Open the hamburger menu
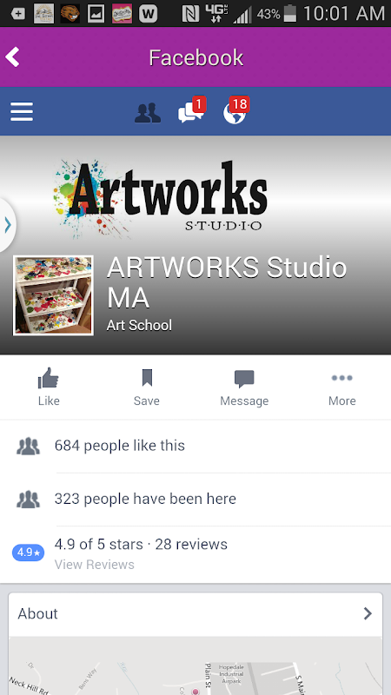The height and width of the screenshot is (695, 391). pos(22,111)
